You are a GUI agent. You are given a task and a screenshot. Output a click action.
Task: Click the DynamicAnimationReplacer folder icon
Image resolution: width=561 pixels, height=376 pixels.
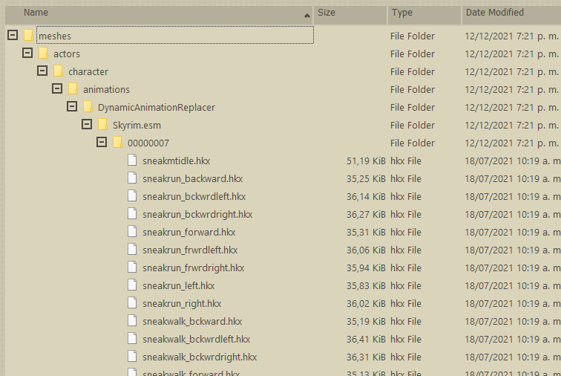[88, 106]
